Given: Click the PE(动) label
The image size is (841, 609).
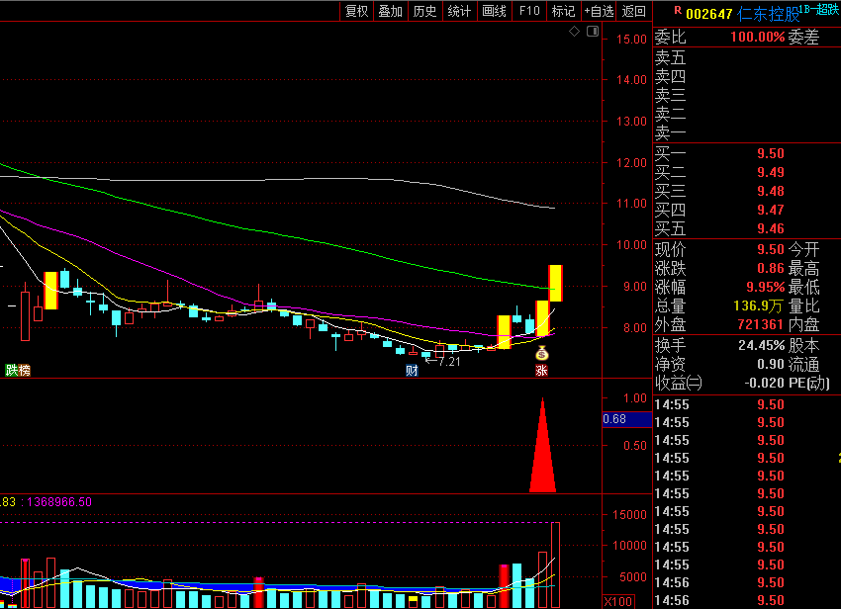Looking at the screenshot, I should [809, 383].
